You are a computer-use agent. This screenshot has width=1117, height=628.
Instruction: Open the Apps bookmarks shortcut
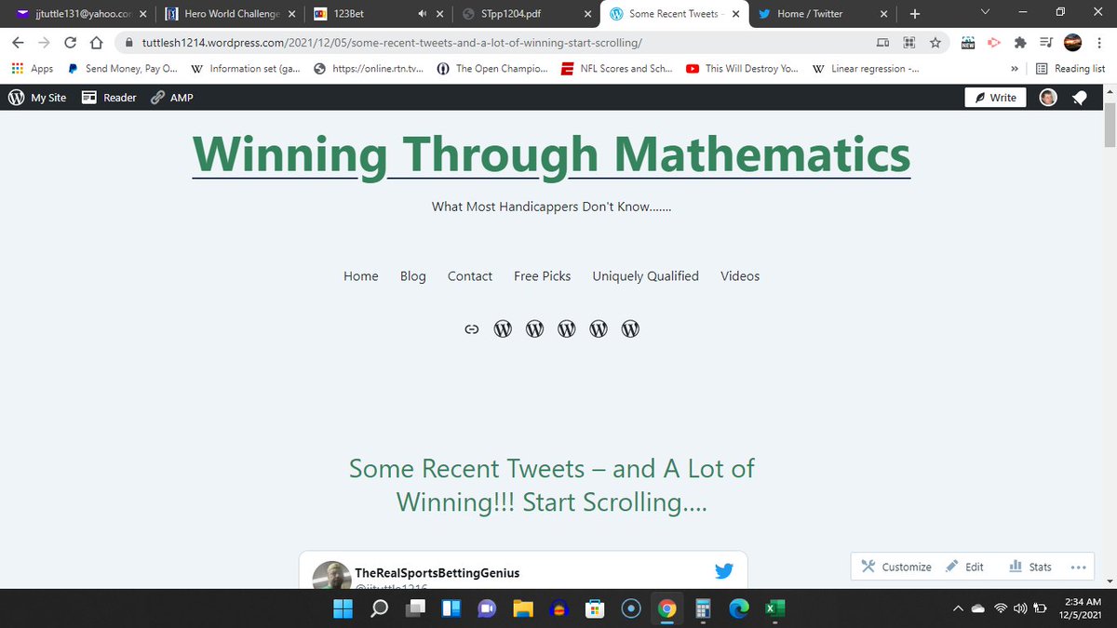click(34, 69)
